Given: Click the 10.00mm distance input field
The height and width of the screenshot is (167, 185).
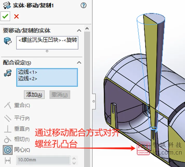Looking at the screenshot, I should [x=43, y=160].
